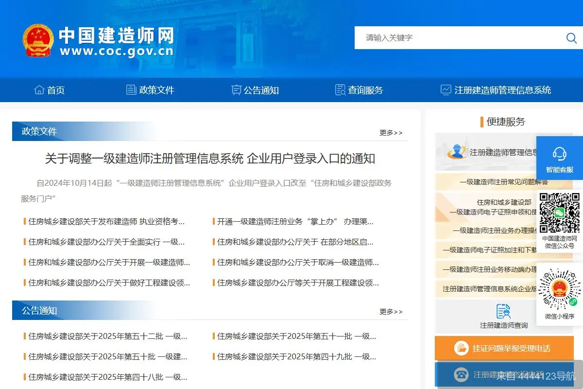
Task: Click the 中国建造师网微信公众号 QR code
Action: (560, 212)
